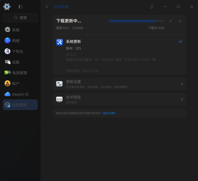Click the Control Center gear logo icon
Screen dimensions: 198x181
7,7
